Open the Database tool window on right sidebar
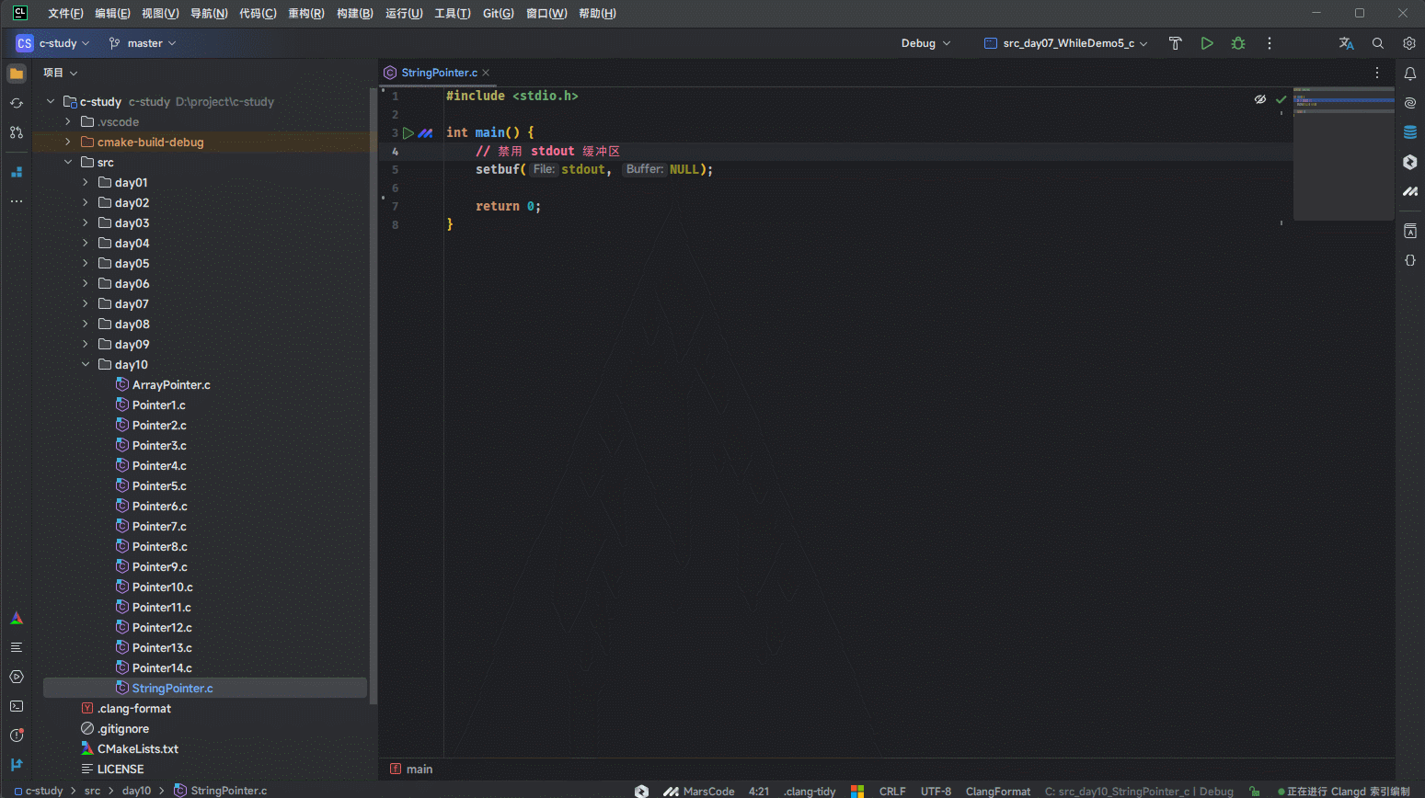This screenshot has height=798, width=1425. pyautogui.click(x=1410, y=131)
